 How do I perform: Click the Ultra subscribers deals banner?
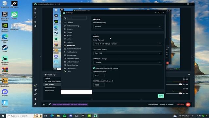click(x=70, y=104)
